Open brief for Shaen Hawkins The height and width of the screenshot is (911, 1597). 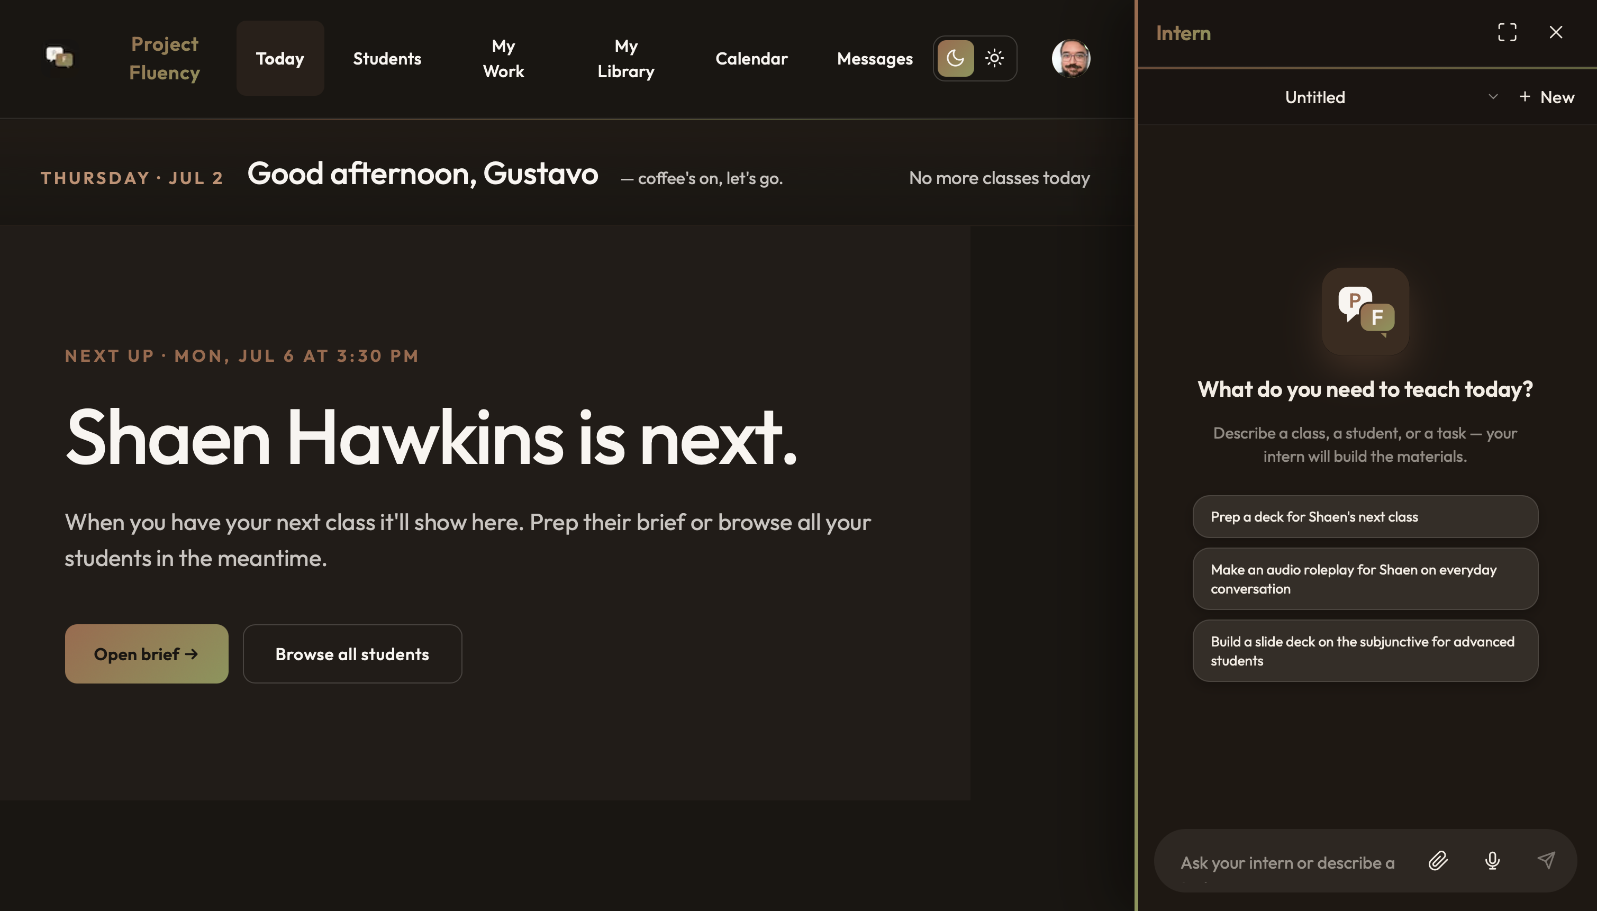click(x=147, y=654)
